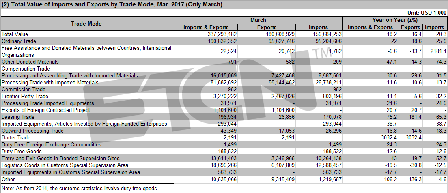
Task: Select the 'Ordinary Trade' row label
Action: (19, 41)
